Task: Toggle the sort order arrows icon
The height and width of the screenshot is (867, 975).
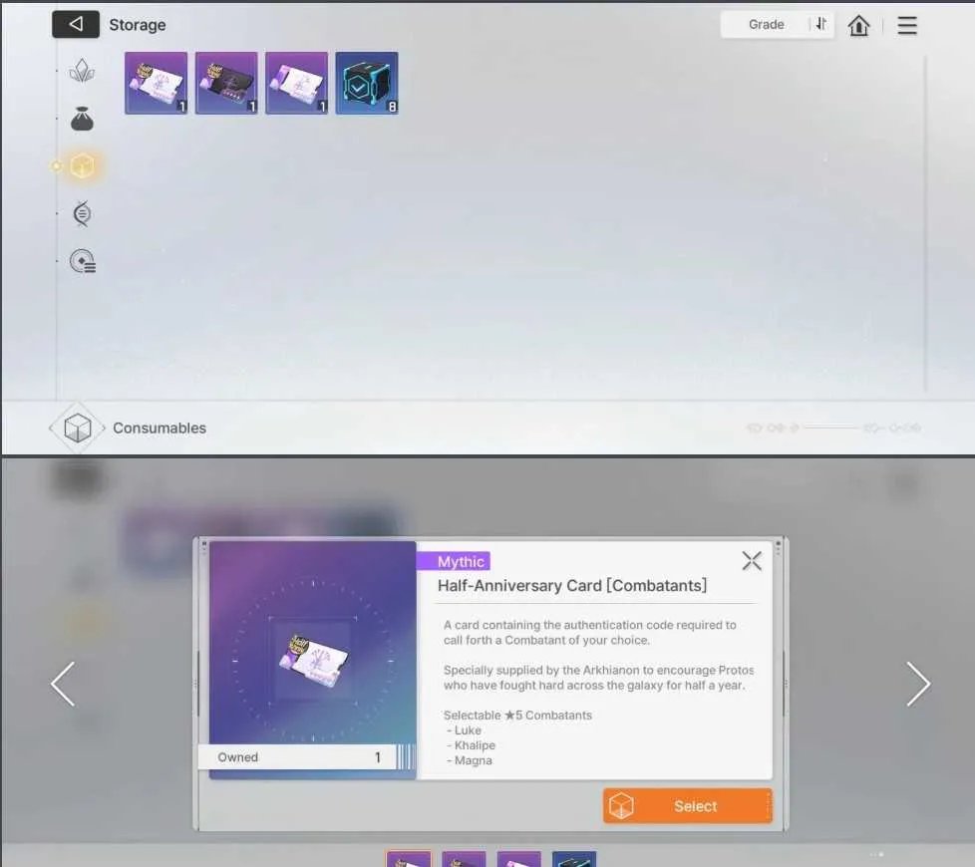Action: (x=821, y=24)
